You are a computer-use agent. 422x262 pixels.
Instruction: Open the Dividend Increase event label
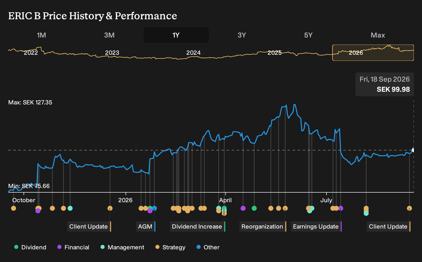198,227
